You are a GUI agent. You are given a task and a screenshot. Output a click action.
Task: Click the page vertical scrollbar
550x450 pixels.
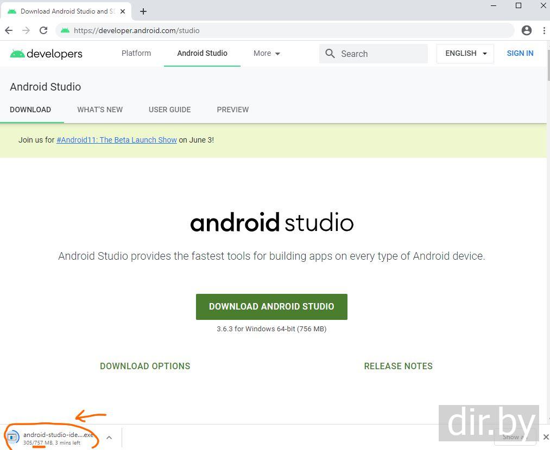(548, 65)
